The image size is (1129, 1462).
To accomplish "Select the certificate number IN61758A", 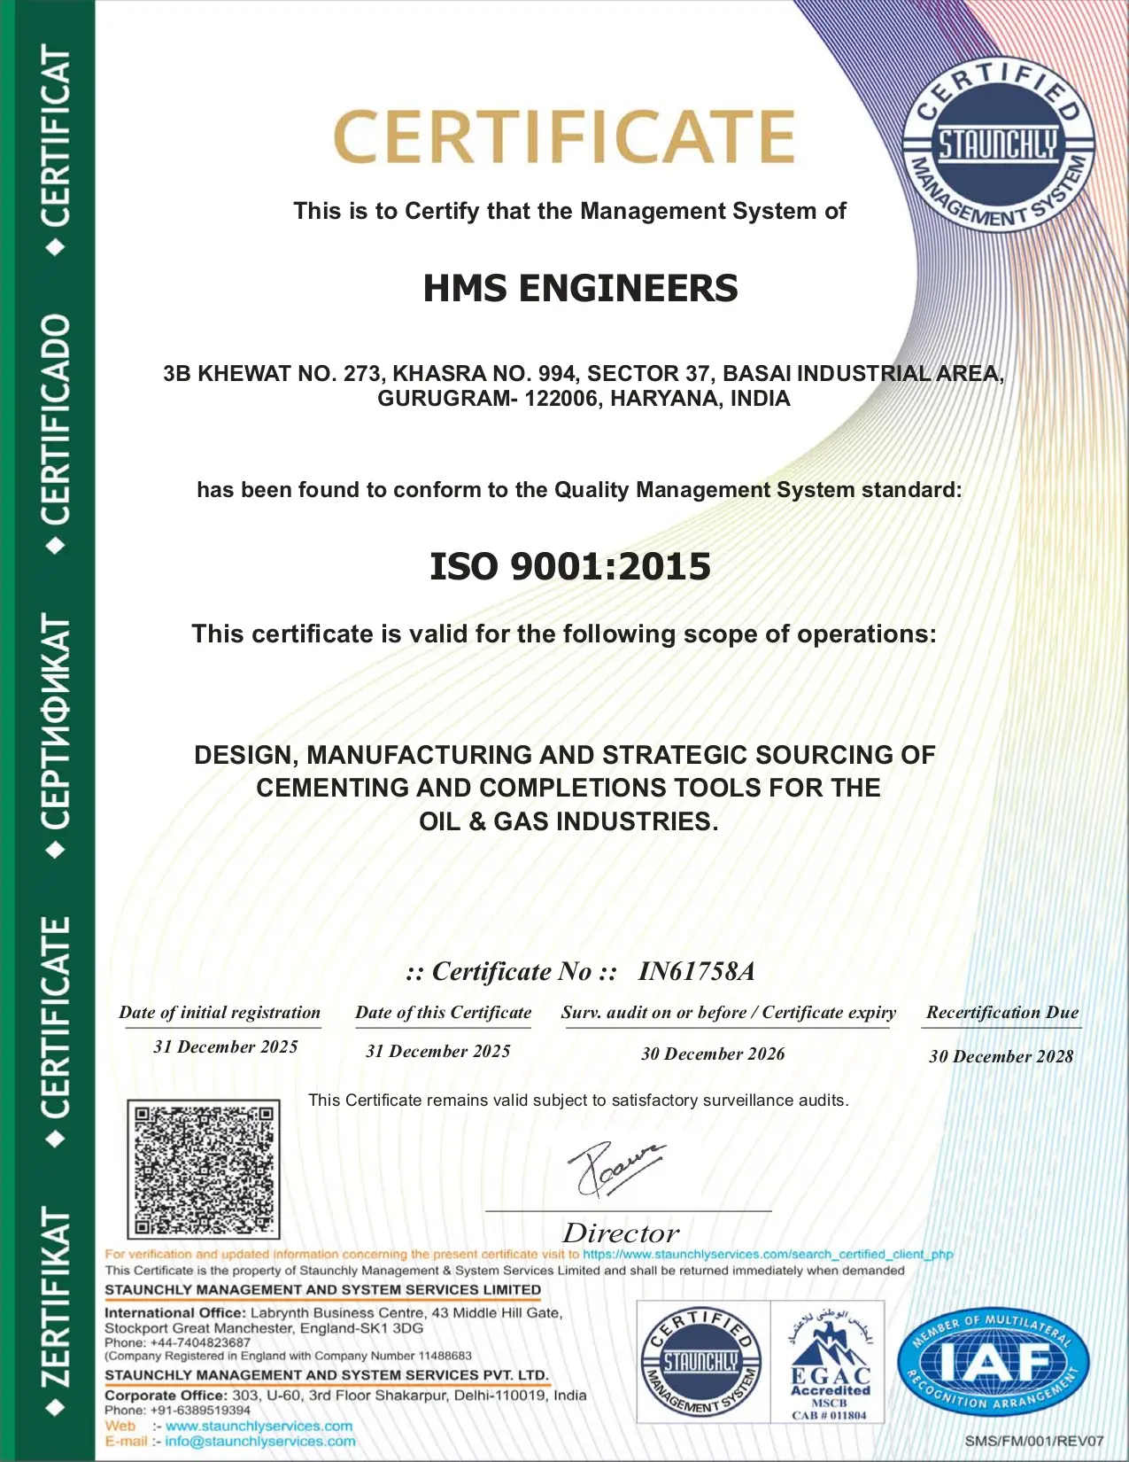I will coord(696,971).
